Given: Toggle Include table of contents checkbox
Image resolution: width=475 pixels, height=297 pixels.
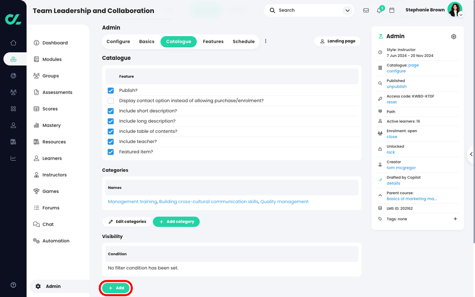Looking at the screenshot, I should coord(111,131).
